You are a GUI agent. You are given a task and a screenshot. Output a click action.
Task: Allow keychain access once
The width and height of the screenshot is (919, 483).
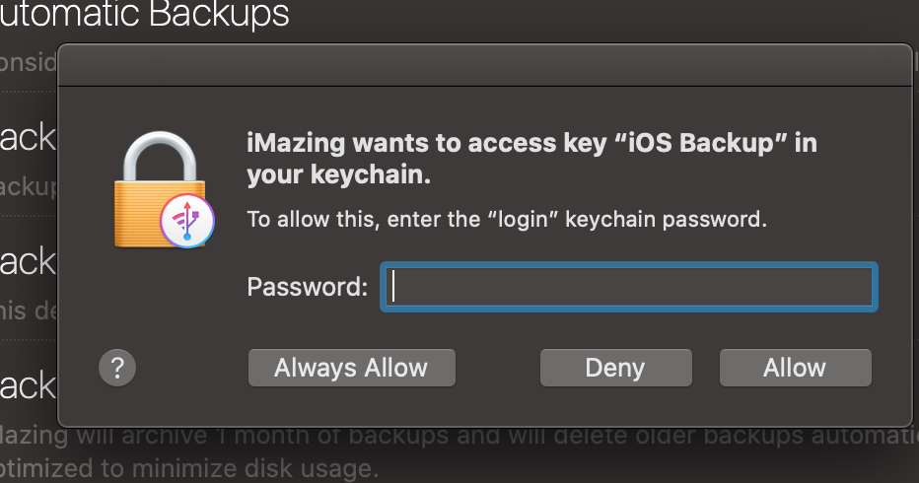(796, 368)
